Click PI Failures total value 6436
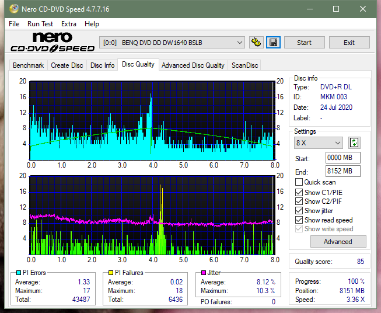Screen dimensions: 381x313 [176, 300]
